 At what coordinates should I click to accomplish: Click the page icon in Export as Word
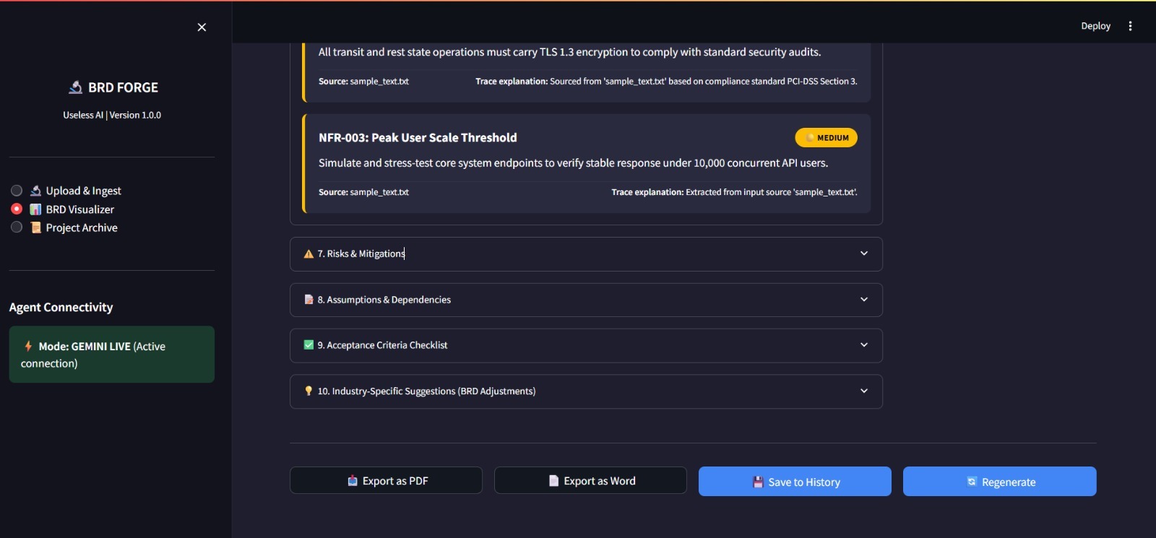click(x=553, y=481)
